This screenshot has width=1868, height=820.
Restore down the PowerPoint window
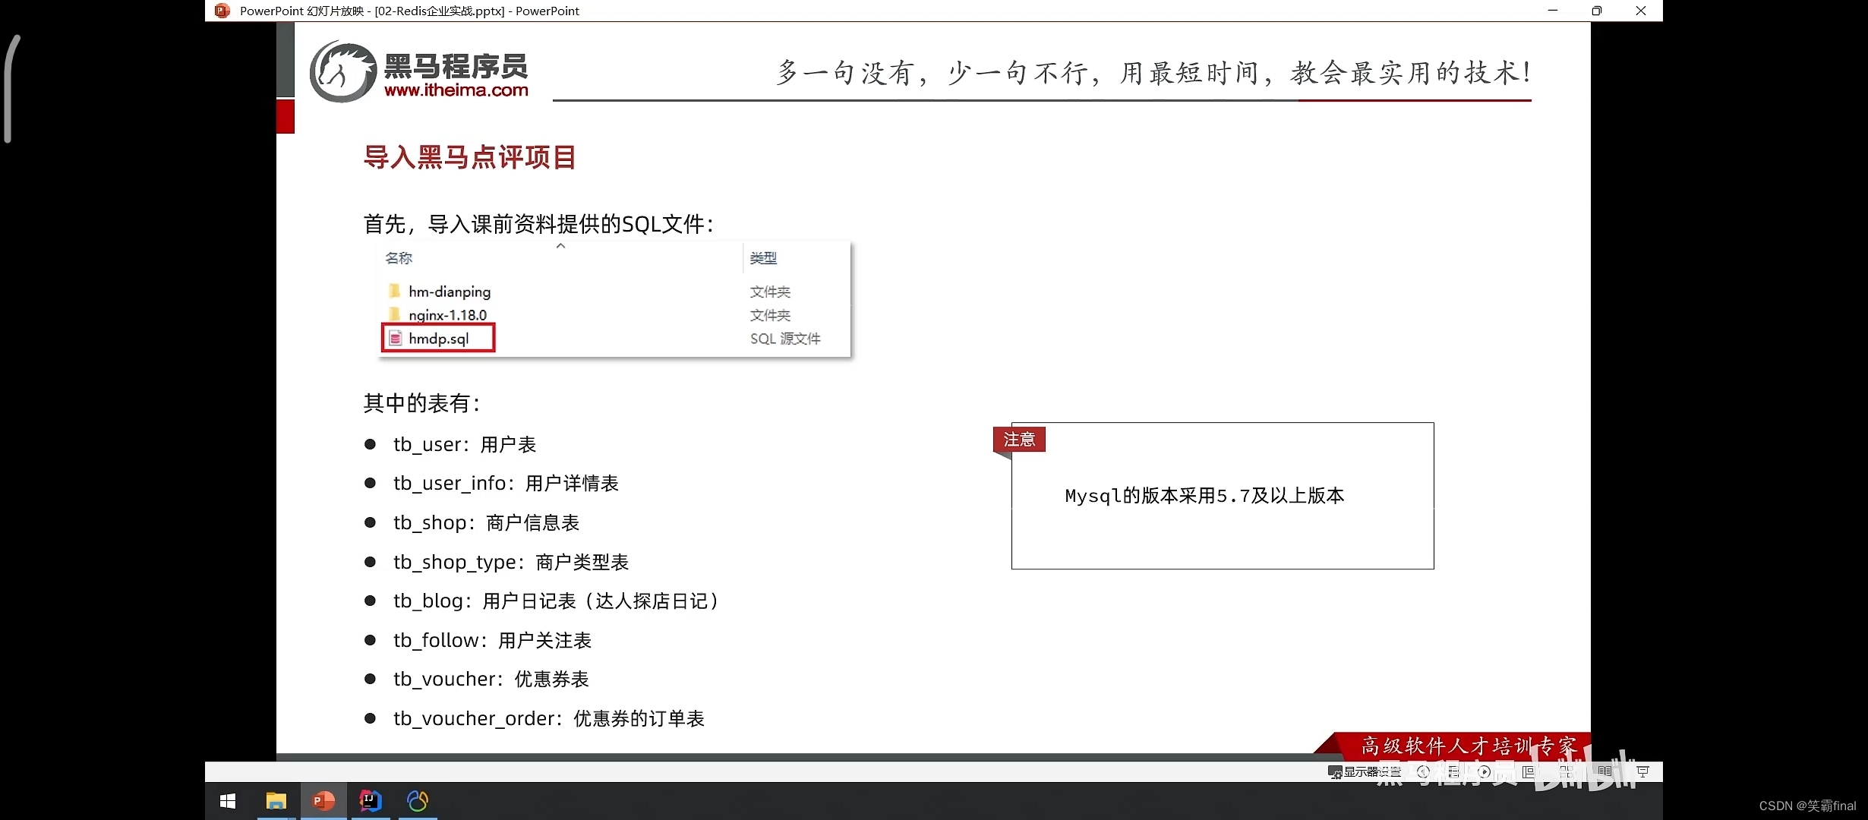[1596, 11]
